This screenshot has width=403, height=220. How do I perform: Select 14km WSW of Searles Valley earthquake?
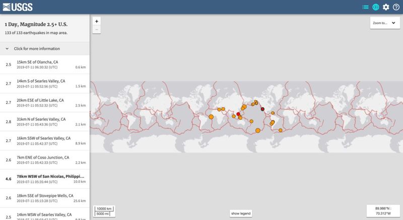pyautogui.click(x=45, y=214)
